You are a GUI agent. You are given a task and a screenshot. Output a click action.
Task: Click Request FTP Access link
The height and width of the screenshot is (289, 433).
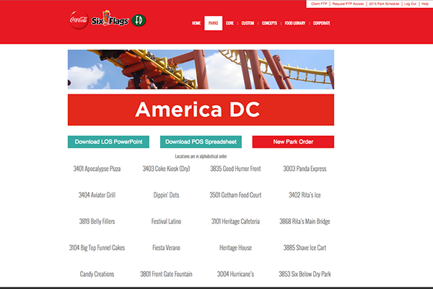pyautogui.click(x=348, y=4)
